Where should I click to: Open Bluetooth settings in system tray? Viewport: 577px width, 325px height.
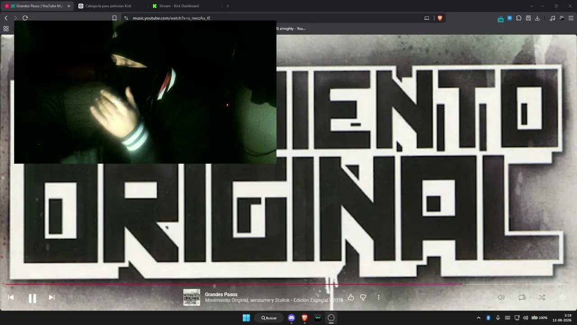[488, 318]
